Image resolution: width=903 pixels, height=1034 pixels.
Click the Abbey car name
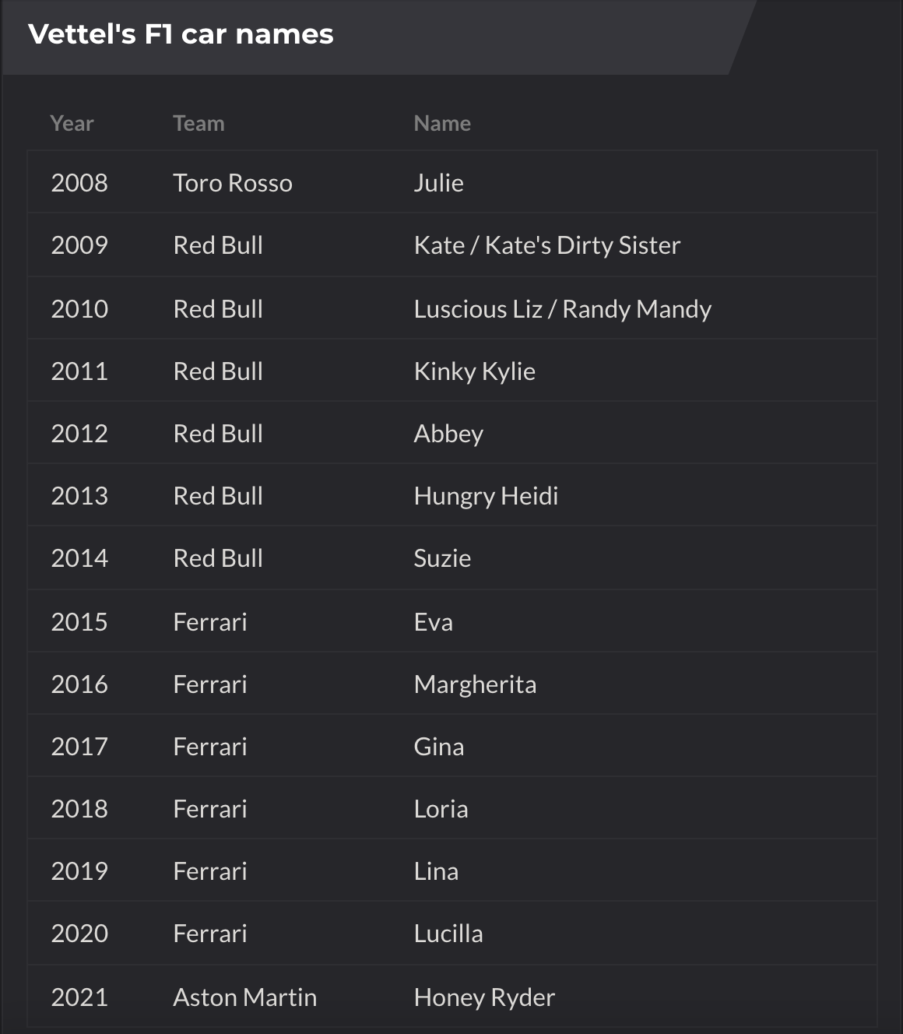448,434
